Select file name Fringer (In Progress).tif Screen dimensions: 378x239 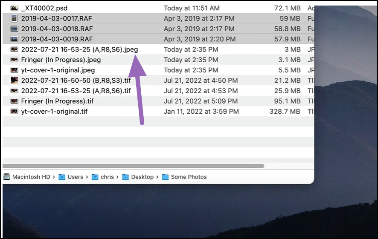[57, 101]
